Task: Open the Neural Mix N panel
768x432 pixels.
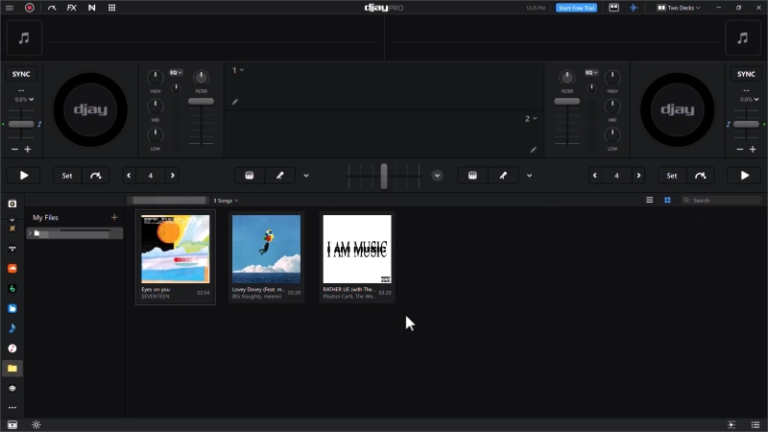Action: pos(91,8)
